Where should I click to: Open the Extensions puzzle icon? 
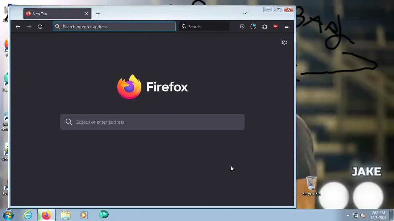[x=264, y=27]
